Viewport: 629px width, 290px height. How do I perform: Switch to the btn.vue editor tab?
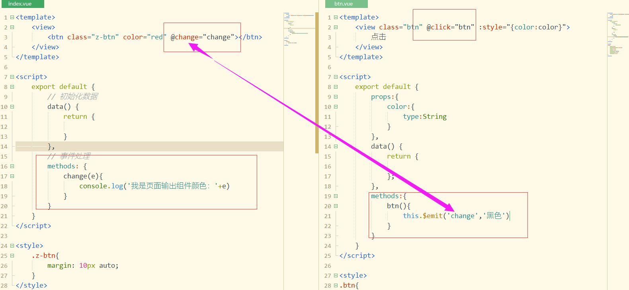[x=346, y=4]
